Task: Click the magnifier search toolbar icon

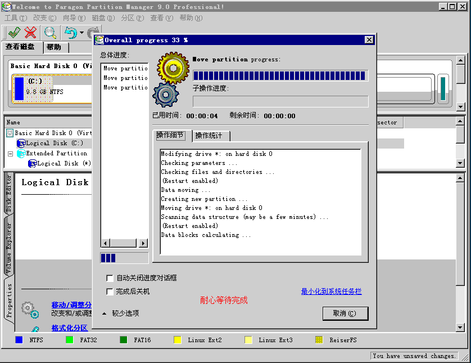Action: pos(51,32)
